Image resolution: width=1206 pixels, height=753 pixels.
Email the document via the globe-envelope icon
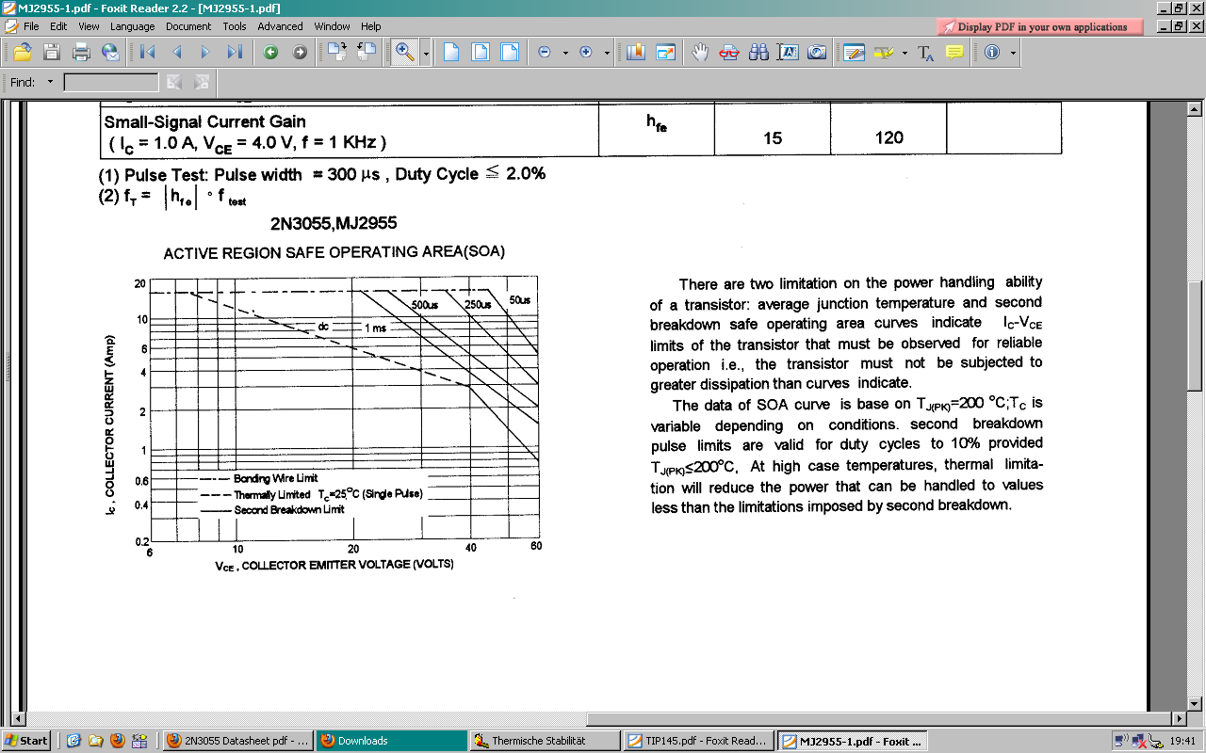(110, 52)
